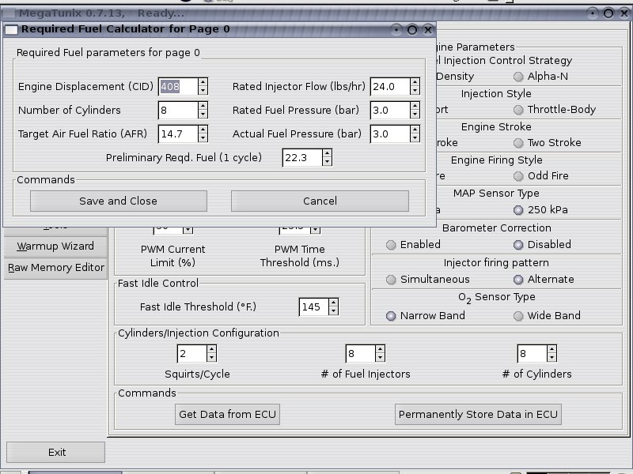Click Get Data from ECU button

(227, 414)
